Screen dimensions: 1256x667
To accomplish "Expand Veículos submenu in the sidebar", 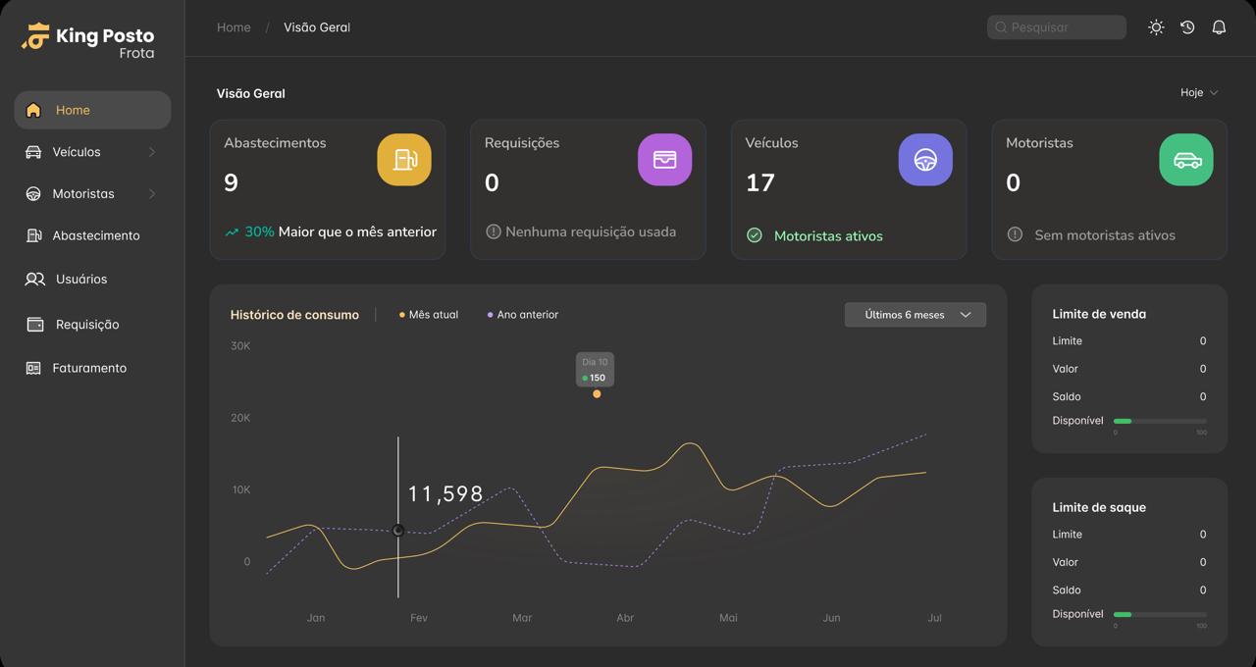I will tap(152, 152).
